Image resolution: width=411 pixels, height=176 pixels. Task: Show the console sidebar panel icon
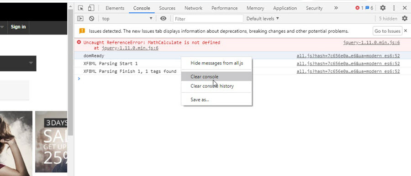click(x=80, y=19)
